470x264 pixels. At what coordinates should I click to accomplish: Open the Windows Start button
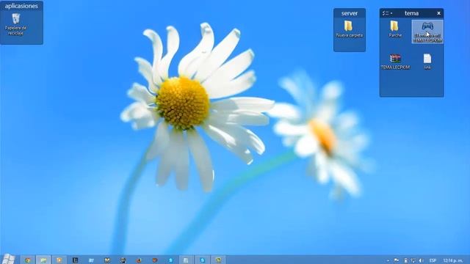point(8,259)
